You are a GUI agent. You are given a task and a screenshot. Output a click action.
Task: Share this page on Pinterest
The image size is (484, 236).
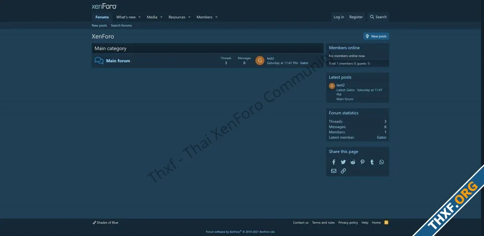pyautogui.click(x=362, y=162)
